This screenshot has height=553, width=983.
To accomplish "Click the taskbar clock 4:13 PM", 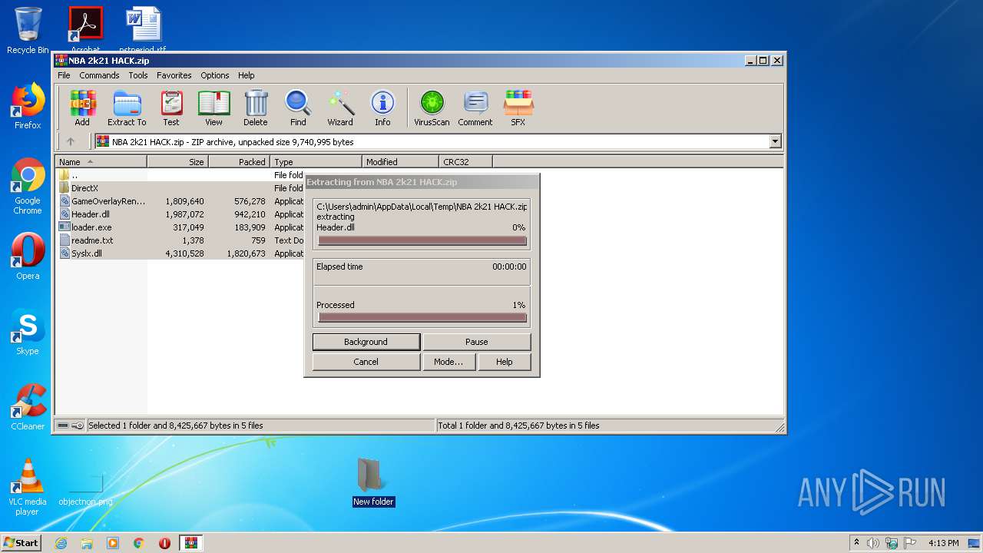I will (x=943, y=543).
